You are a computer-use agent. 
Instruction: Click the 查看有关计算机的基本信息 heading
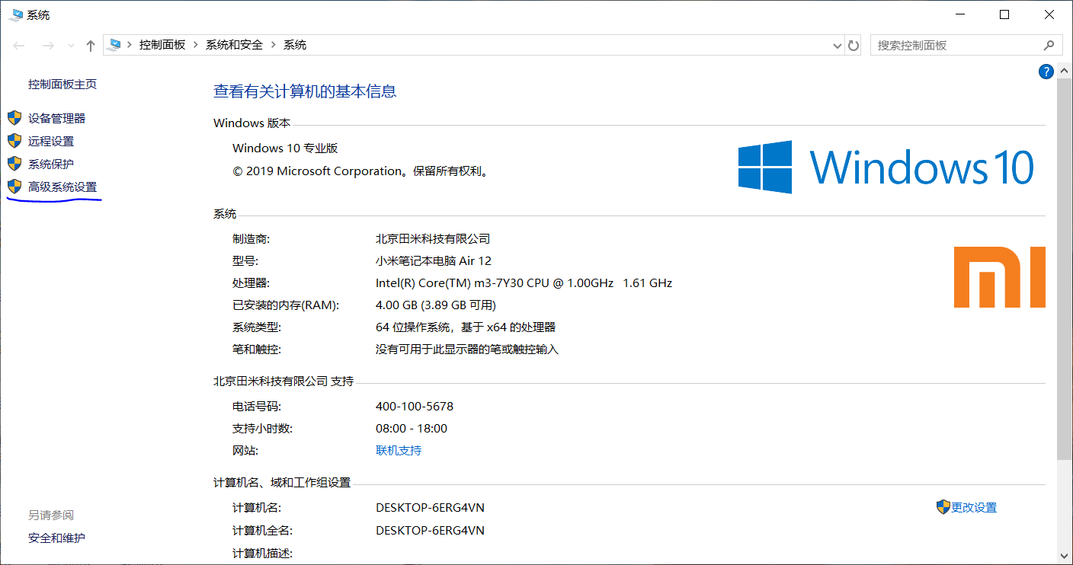305,92
